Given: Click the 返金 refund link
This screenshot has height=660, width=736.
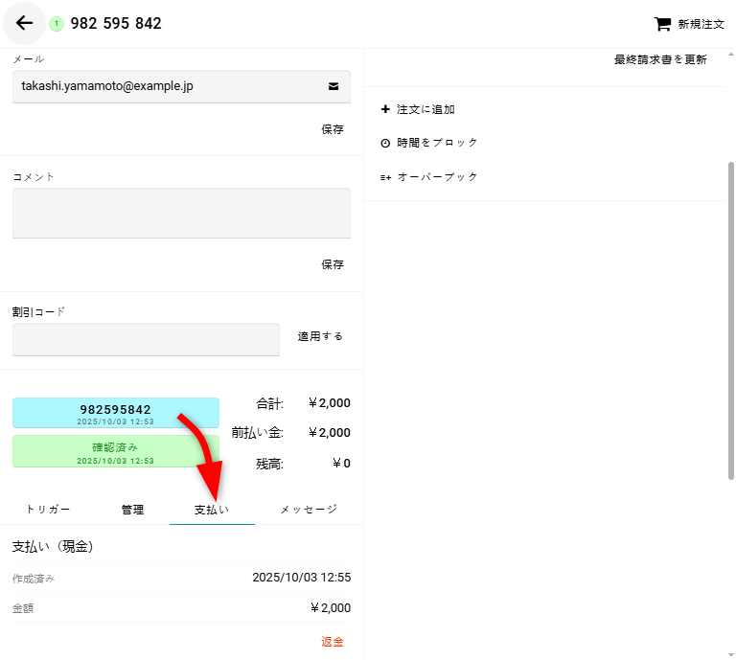Looking at the screenshot, I should 333,642.
